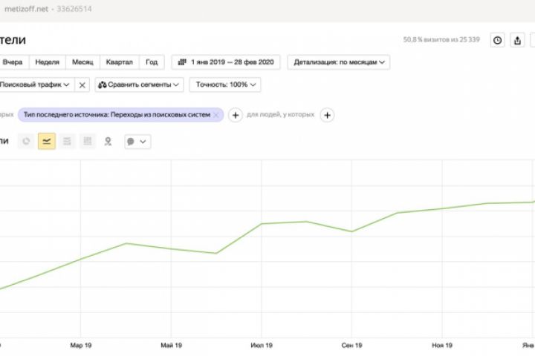Switch to the pie chart view
Screen dimensions: 535x356
(27, 141)
